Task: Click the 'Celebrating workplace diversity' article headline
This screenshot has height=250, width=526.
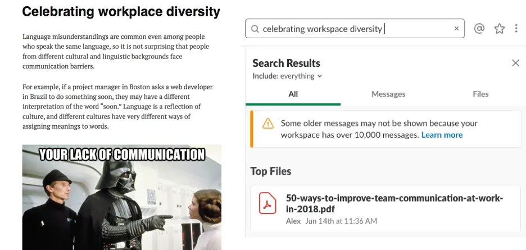Action: pyautogui.click(x=121, y=11)
